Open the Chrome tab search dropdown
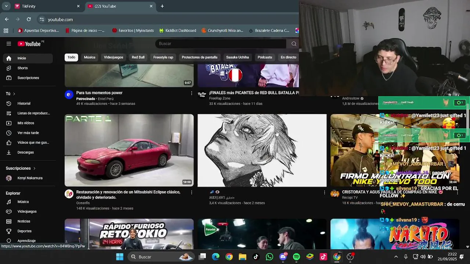The height and width of the screenshot is (264, 470). coord(6,6)
